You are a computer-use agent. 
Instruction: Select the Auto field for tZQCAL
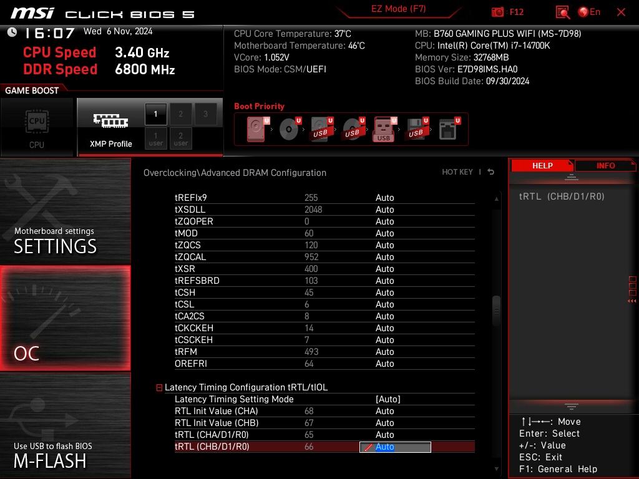(384, 257)
